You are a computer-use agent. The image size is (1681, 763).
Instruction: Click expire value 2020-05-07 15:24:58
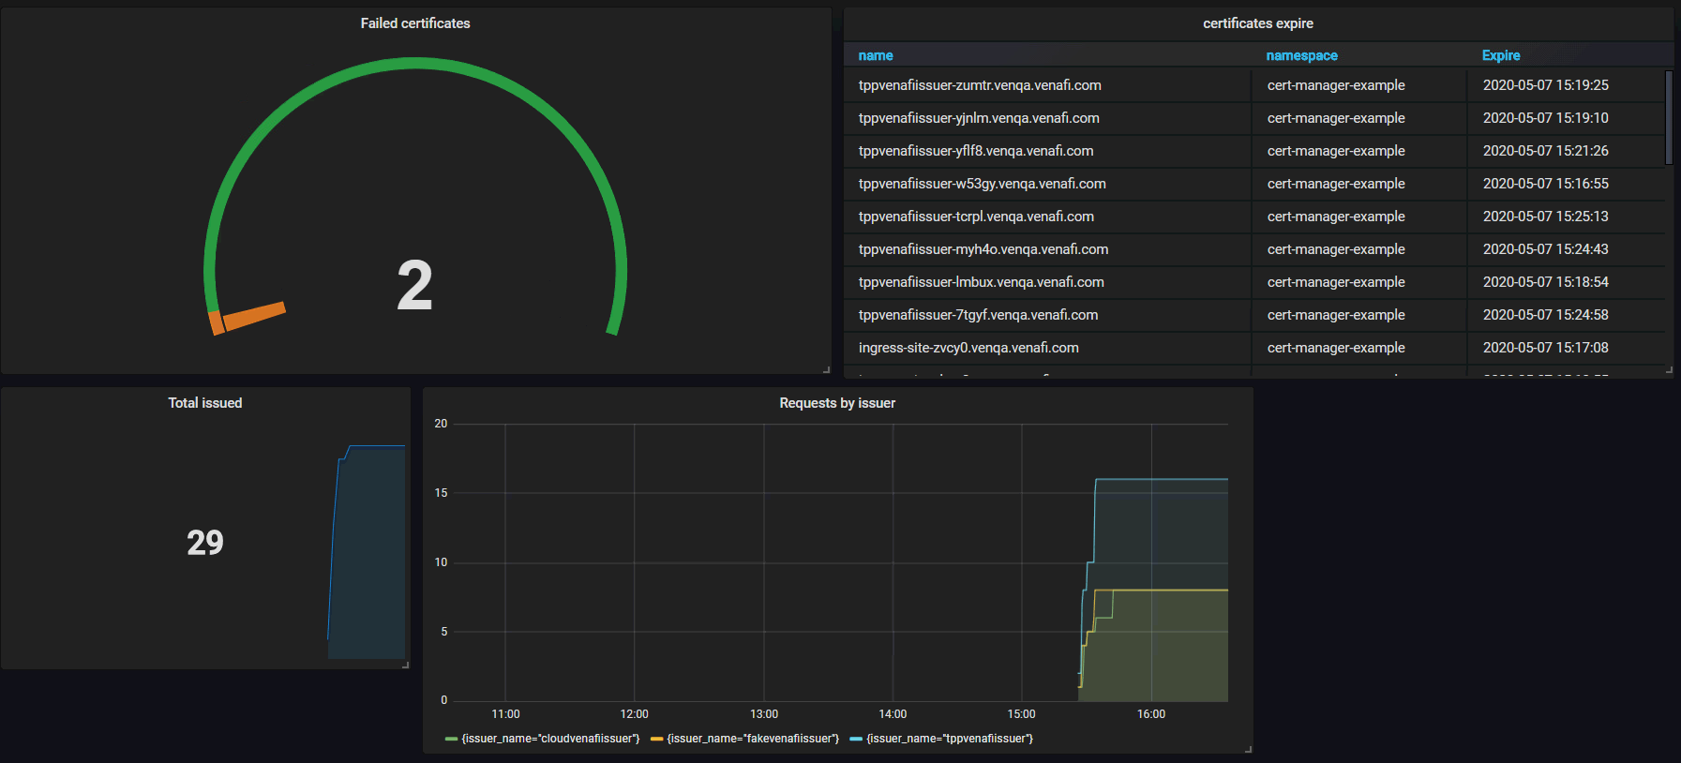tap(1545, 315)
